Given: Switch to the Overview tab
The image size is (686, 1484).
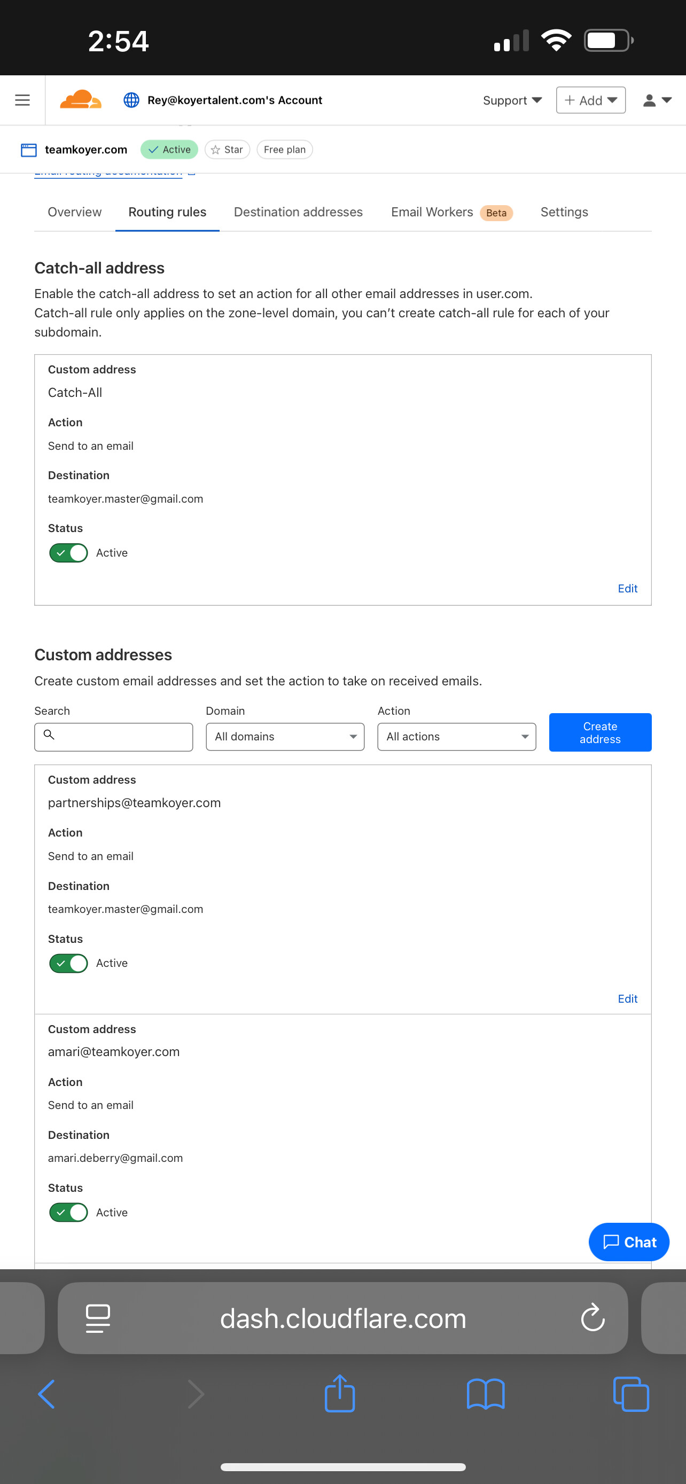Looking at the screenshot, I should [75, 212].
